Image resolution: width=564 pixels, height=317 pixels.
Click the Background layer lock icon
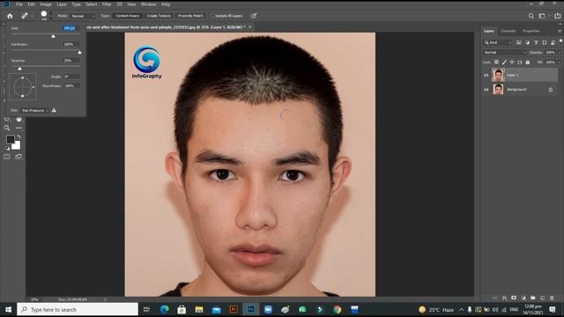551,90
